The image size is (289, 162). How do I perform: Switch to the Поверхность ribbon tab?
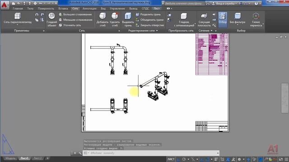click(x=46, y=9)
